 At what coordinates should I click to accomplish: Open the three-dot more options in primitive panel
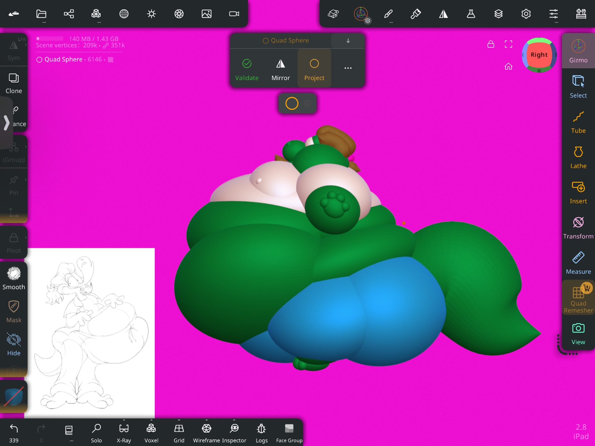[x=348, y=68]
